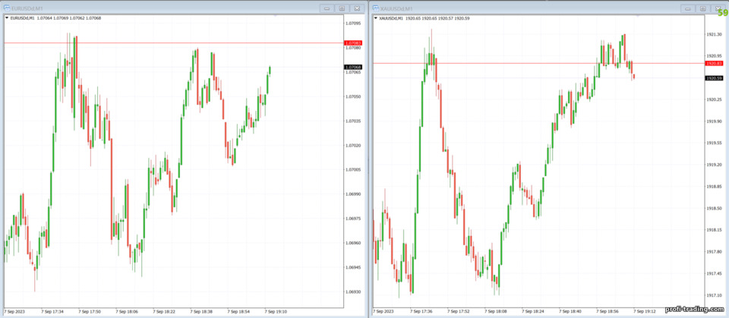Click the 1918.15 price scale label

715,230
